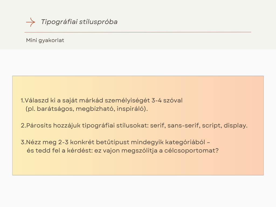
Task: Click the number '1.' of the first step
Action: click(x=22, y=101)
